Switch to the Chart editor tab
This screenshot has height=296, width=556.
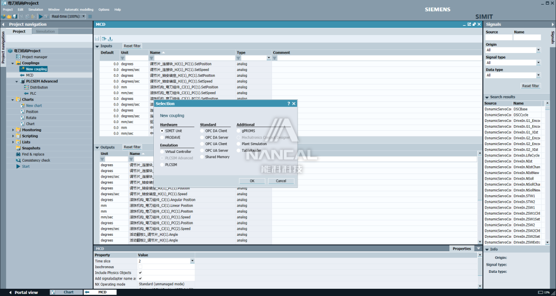[x=65, y=292]
